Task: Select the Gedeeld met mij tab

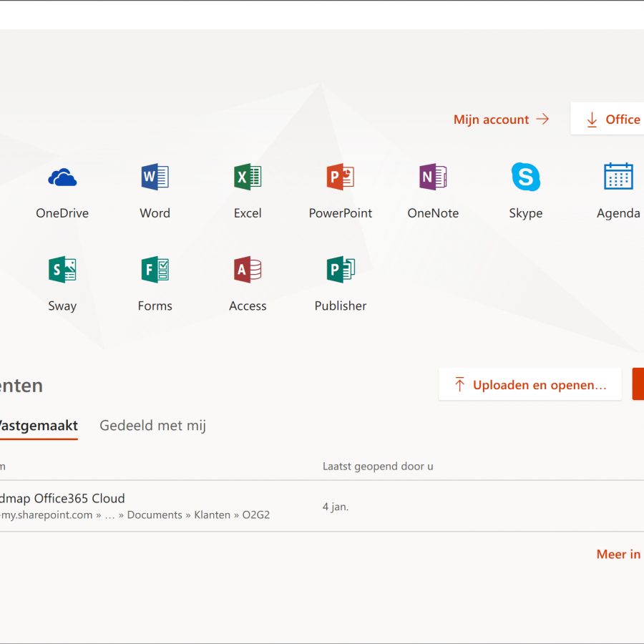Action: point(152,426)
